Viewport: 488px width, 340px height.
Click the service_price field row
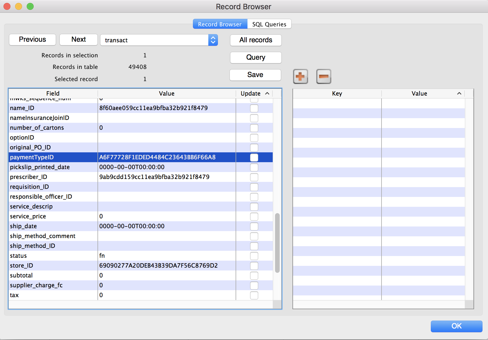tap(141, 216)
